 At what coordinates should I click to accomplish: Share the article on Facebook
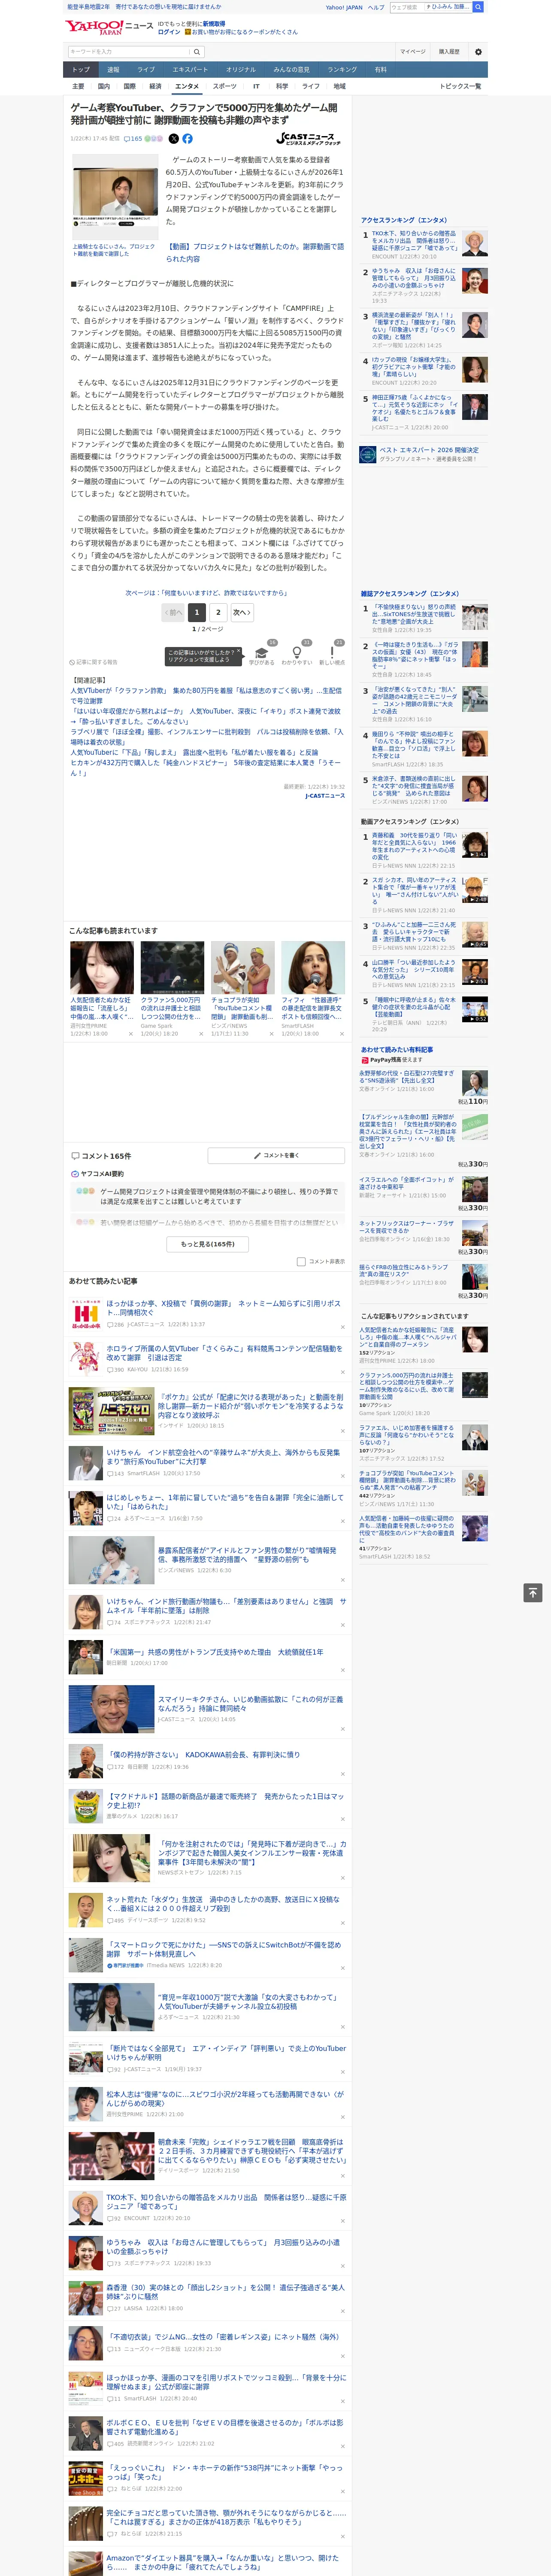(x=187, y=139)
